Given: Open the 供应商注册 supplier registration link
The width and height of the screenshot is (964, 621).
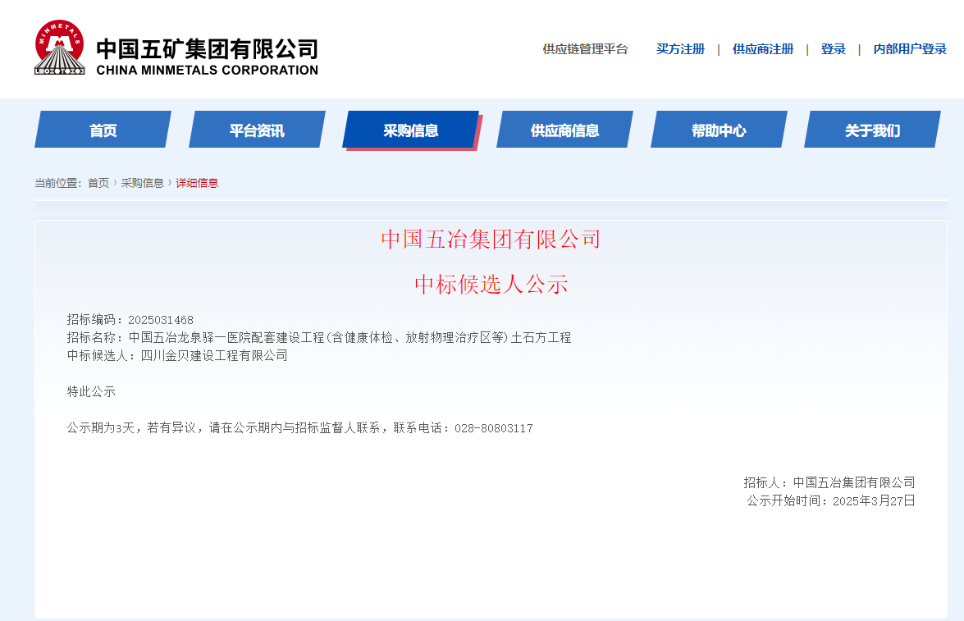Looking at the screenshot, I should 763,49.
